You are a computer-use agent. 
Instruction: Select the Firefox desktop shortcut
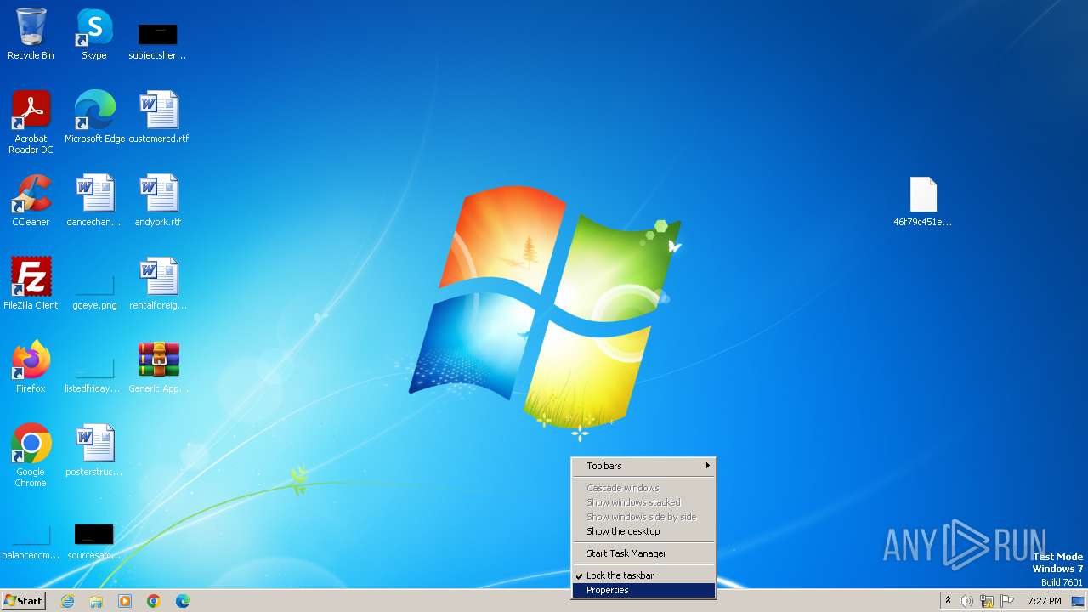(x=31, y=366)
